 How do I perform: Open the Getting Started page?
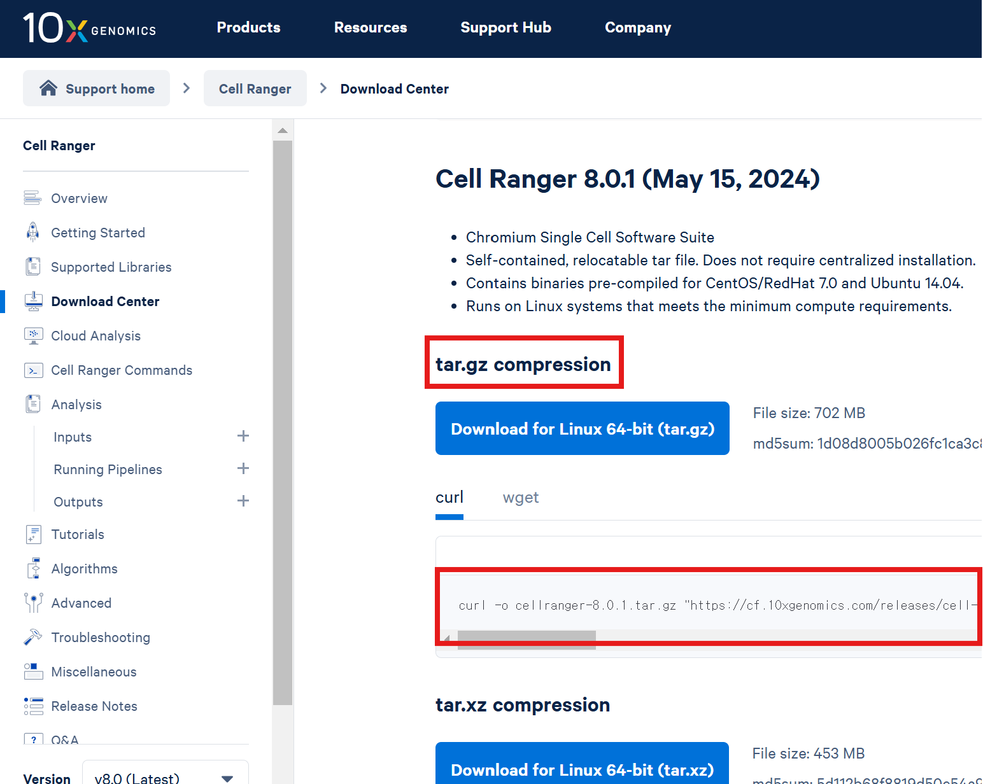click(98, 232)
